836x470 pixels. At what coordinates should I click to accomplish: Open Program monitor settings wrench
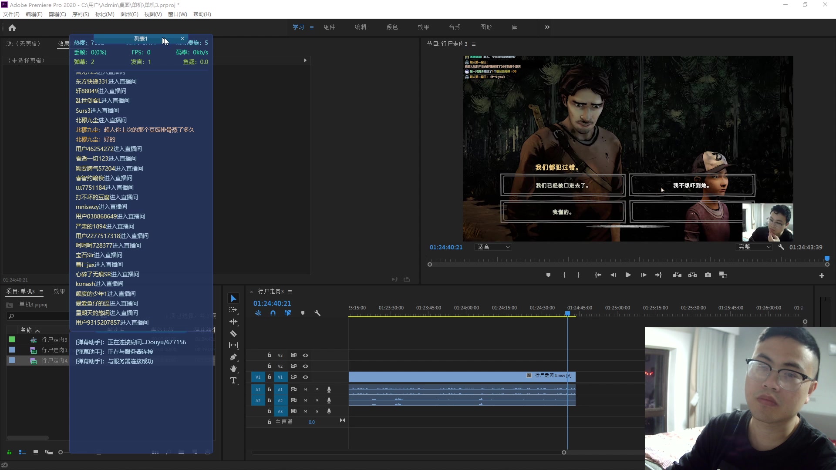pos(781,247)
